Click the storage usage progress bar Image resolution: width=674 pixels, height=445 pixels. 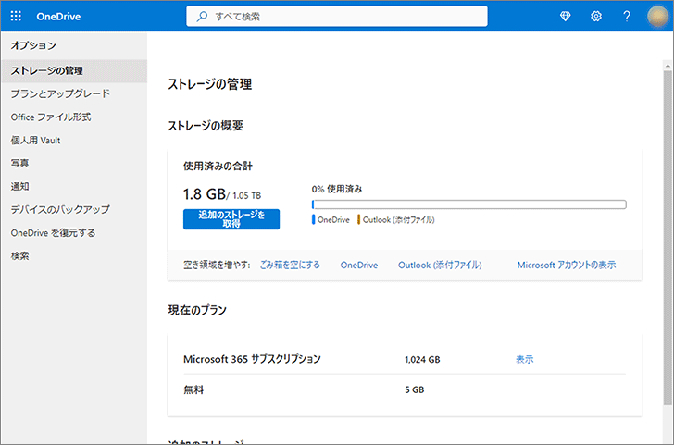pyautogui.click(x=469, y=204)
